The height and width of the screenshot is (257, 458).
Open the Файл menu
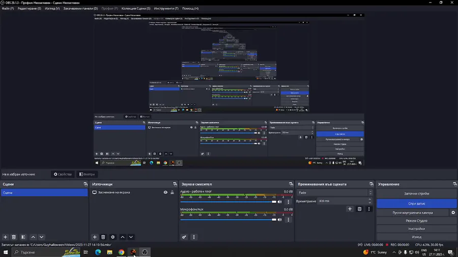click(x=8, y=9)
